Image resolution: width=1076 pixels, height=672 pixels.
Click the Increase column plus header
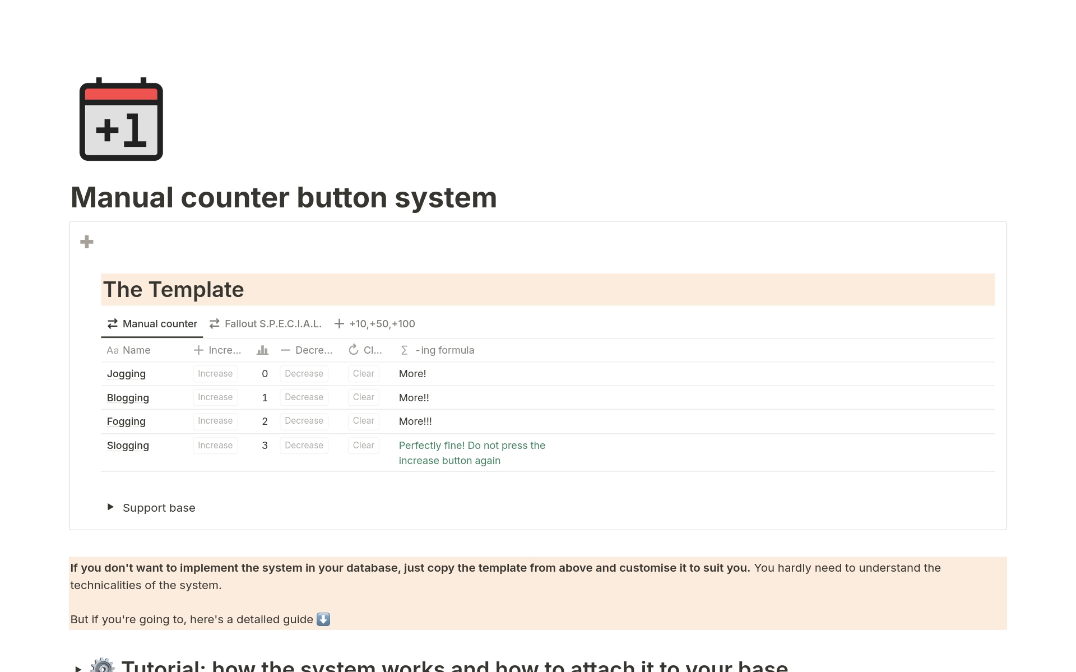(217, 350)
